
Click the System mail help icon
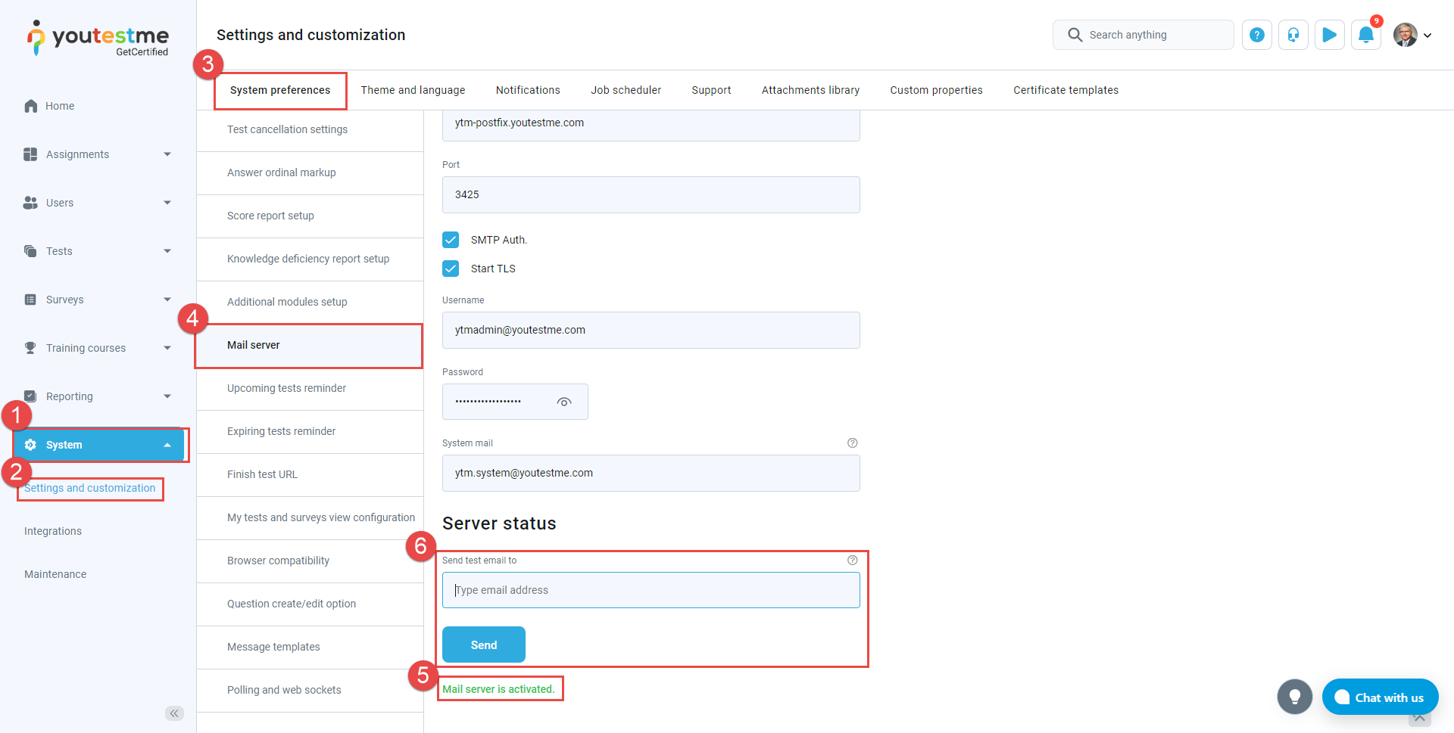click(852, 443)
